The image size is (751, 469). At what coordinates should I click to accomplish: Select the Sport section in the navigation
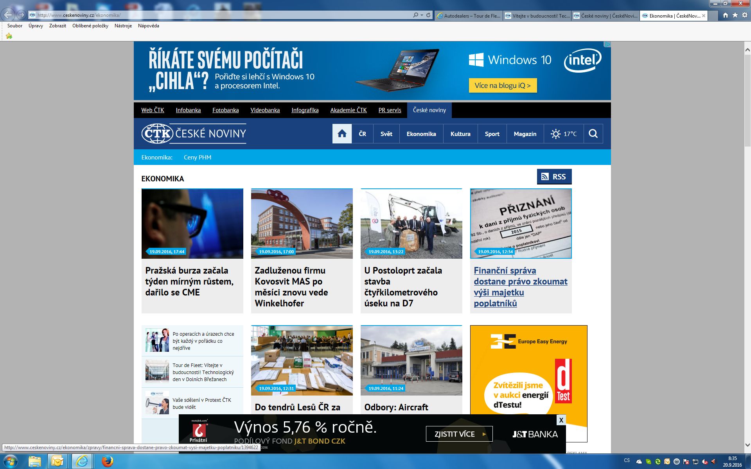point(492,134)
